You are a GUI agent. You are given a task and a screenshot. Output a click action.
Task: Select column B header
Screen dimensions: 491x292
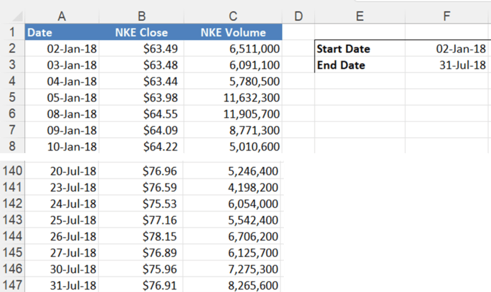[141, 15]
